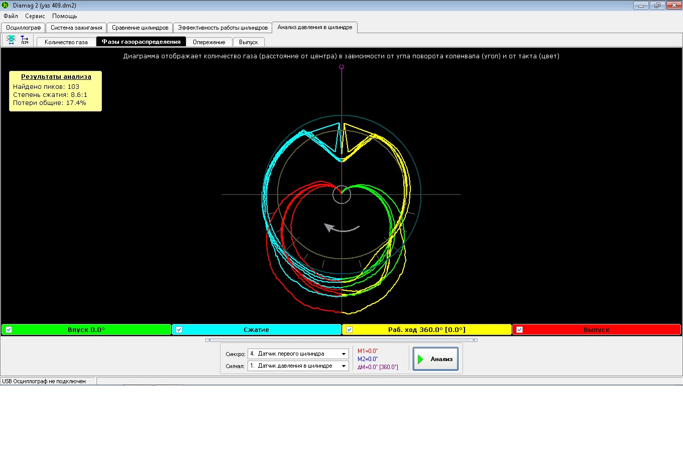Screen dimensions: 683x452
Task: Click the magenta marker handle atop the diagram
Action: [x=341, y=67]
